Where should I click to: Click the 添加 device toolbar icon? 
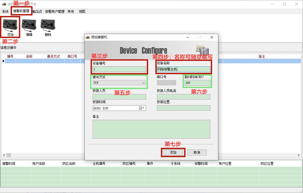tap(10, 26)
